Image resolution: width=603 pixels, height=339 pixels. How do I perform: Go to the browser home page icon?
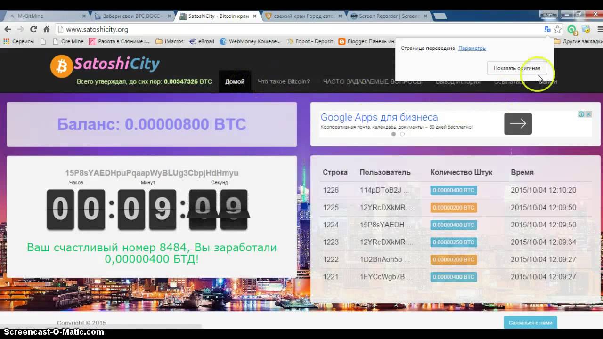46,29
